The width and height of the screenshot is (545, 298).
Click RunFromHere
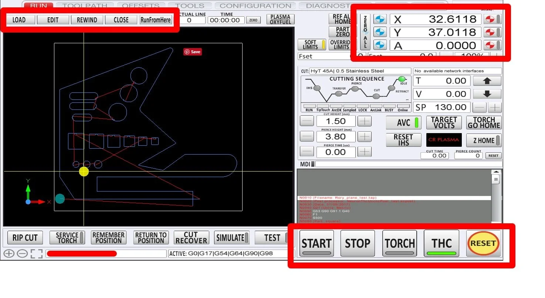[x=156, y=20]
